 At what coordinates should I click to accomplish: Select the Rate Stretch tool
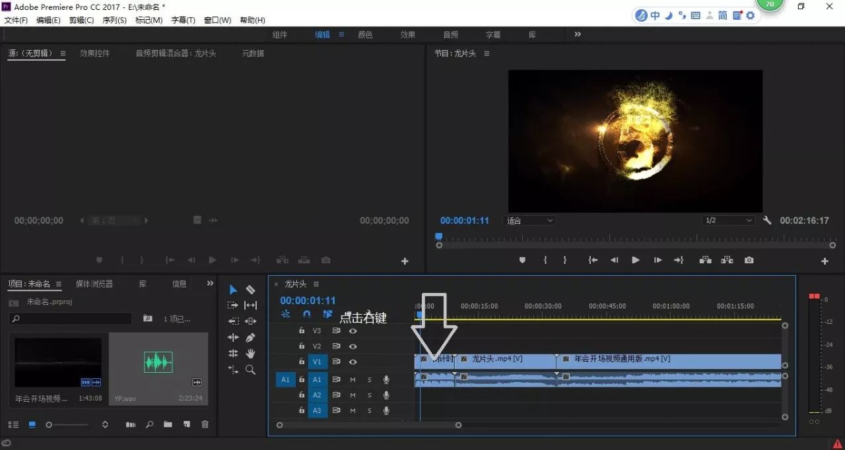[233, 370]
